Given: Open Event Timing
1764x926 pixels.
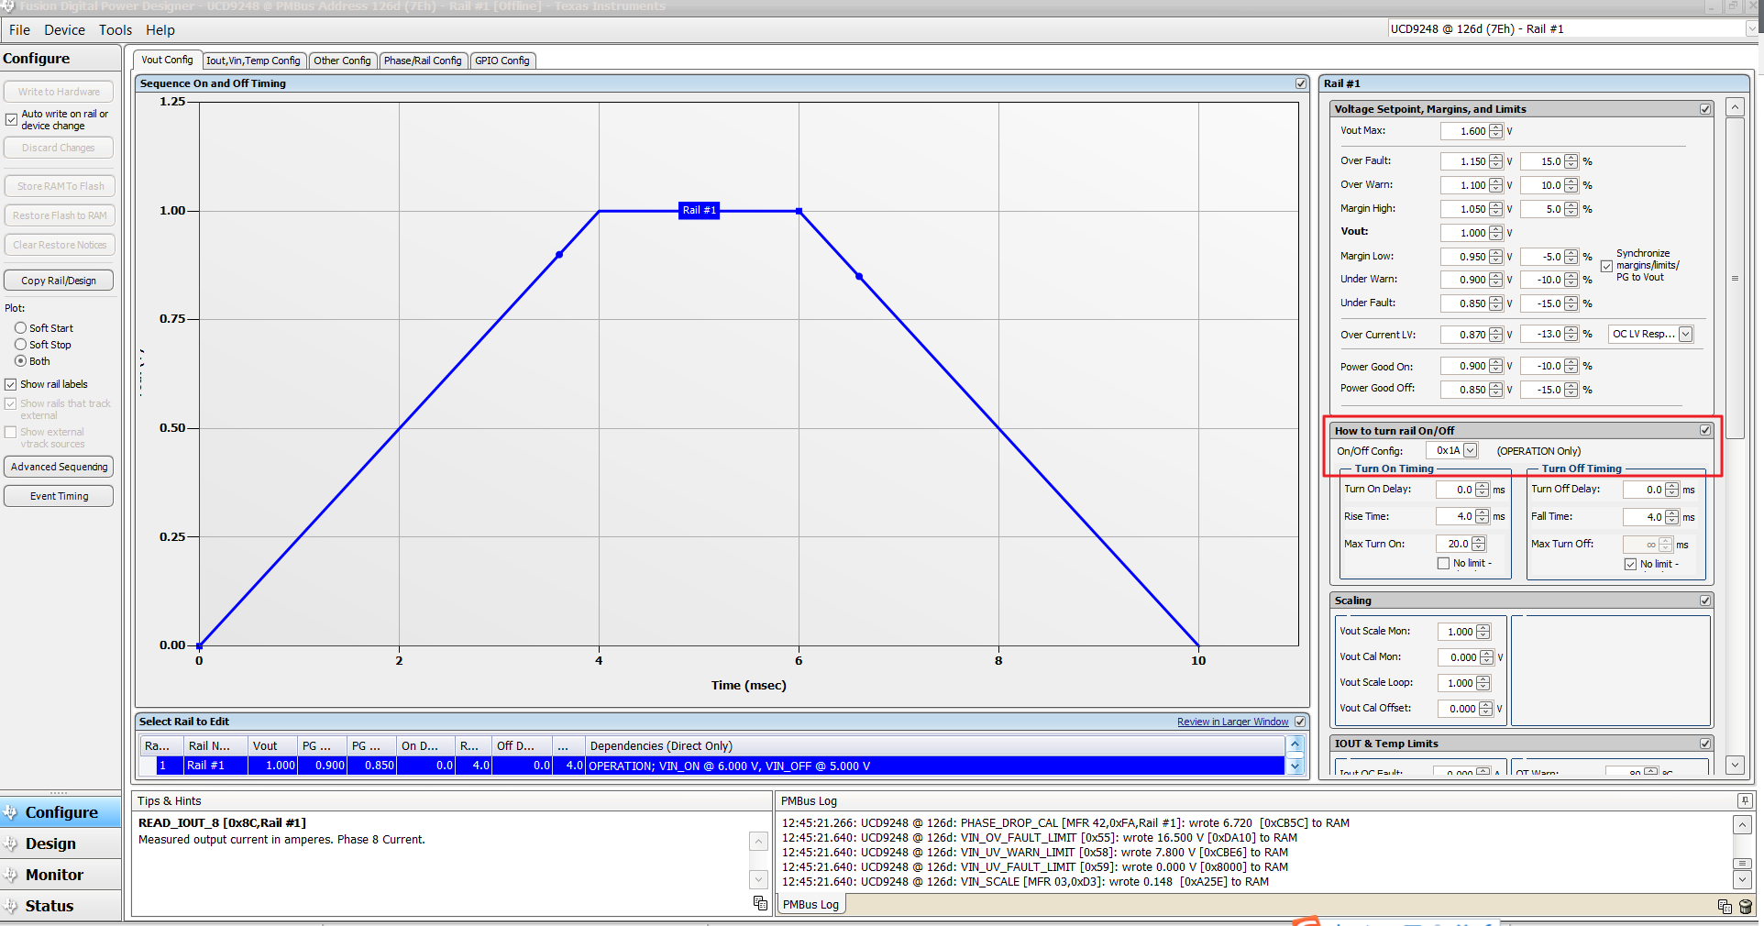Looking at the screenshot, I should tap(59, 496).
